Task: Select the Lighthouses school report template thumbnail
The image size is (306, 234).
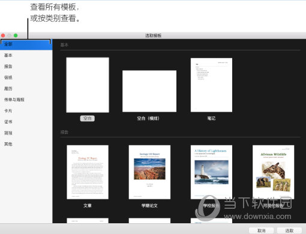Action: pyautogui.click(x=211, y=172)
